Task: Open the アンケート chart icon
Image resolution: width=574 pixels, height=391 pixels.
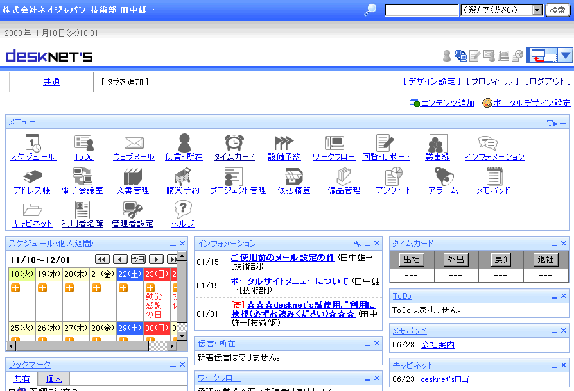Action: 394,176
